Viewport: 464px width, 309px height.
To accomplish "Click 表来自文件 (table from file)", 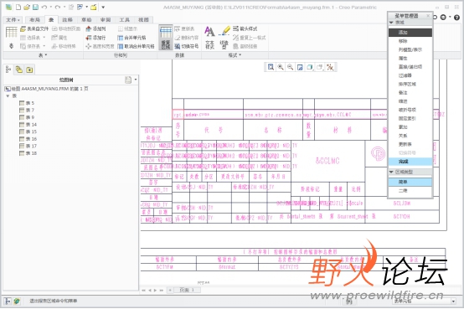I will coord(34,28).
